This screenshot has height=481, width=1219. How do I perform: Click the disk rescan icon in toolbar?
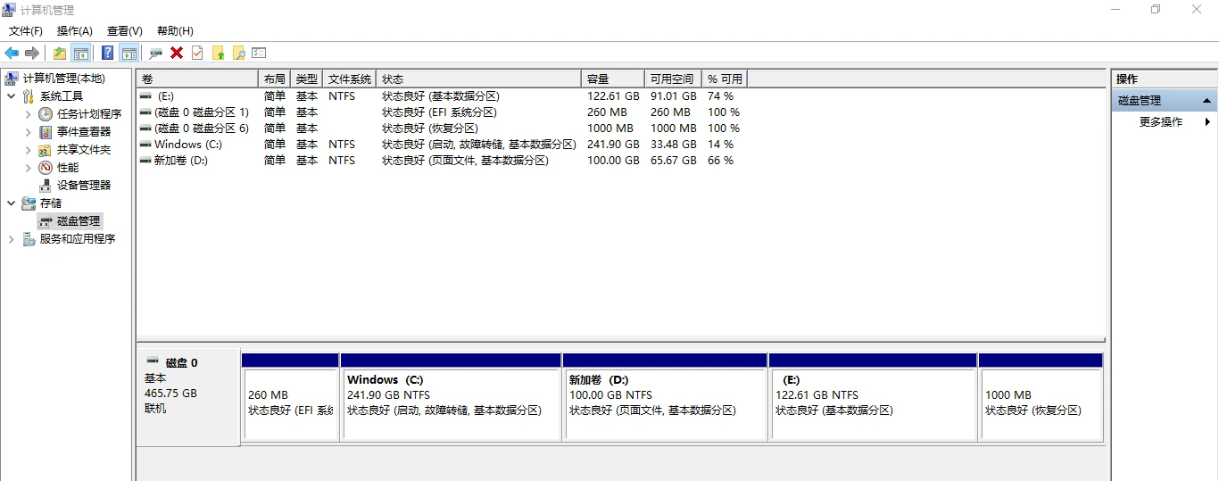click(x=155, y=54)
